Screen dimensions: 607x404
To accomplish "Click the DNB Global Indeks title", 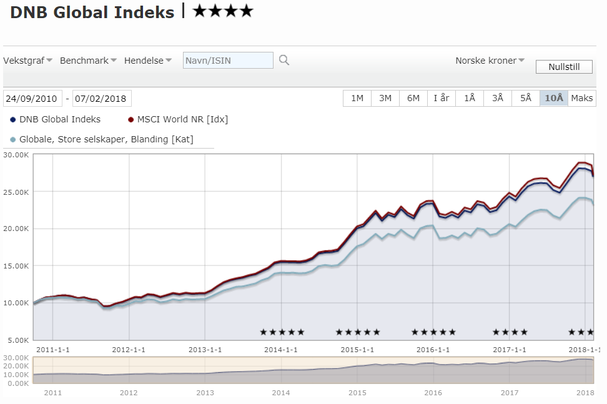I will pos(92,12).
